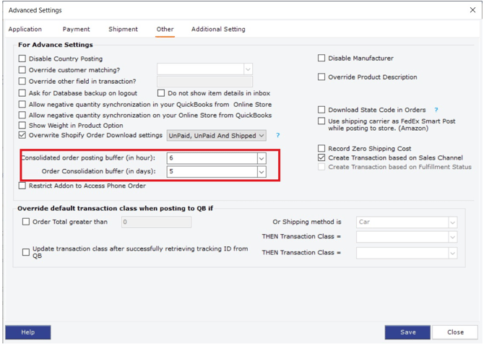Toggle Override customer matching checkbox
This screenshot has height=346, width=484.
22,70
